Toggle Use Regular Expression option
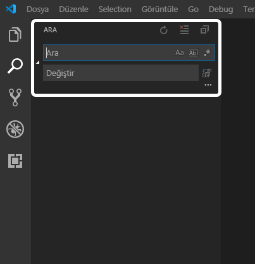 (x=207, y=53)
